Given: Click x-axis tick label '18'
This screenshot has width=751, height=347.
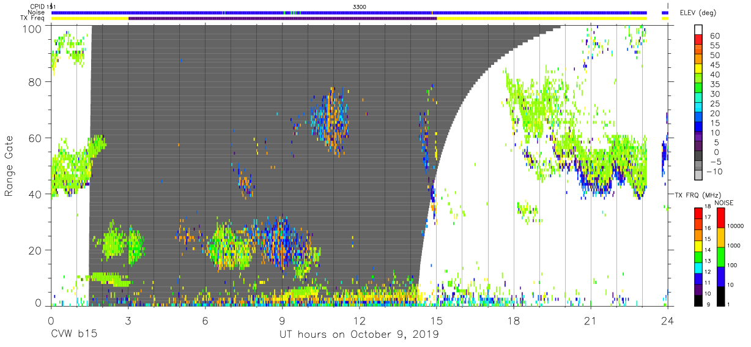Looking at the screenshot, I should [x=514, y=321].
